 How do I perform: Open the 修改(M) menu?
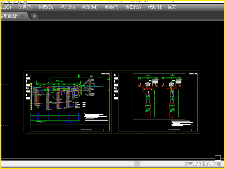[x=90, y=7]
